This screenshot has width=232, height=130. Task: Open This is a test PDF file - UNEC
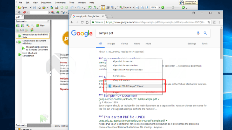click(124, 117)
